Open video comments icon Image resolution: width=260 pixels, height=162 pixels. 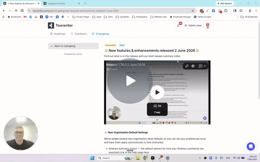[x=202, y=66]
